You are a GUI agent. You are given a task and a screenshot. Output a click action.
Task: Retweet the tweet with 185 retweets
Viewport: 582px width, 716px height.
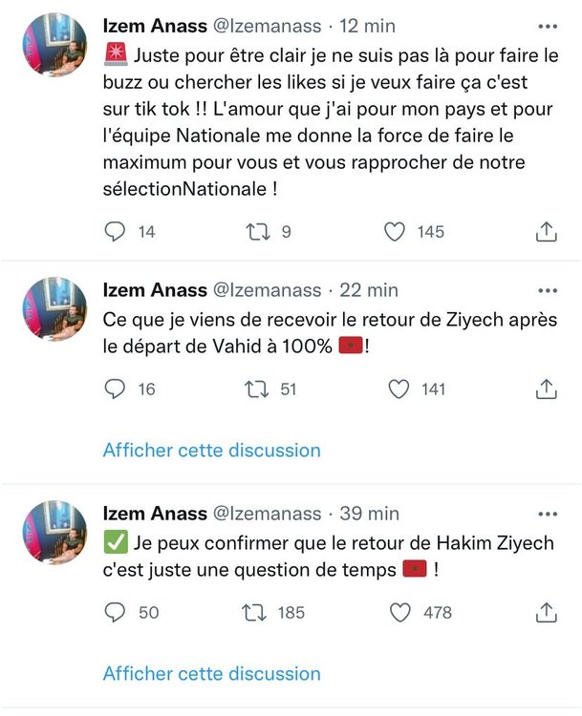(254, 612)
